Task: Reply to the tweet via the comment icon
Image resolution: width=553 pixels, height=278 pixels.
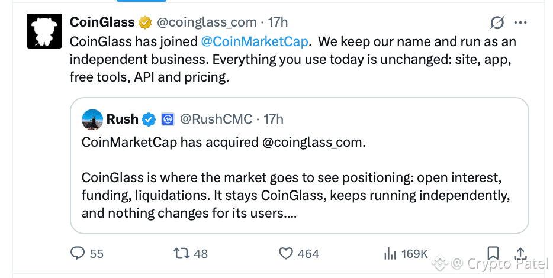Action: (78, 253)
